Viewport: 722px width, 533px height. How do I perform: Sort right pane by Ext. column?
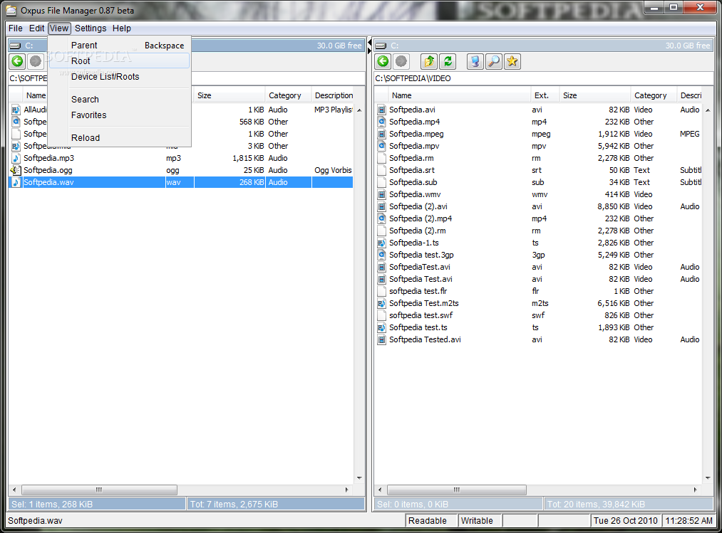tap(545, 95)
